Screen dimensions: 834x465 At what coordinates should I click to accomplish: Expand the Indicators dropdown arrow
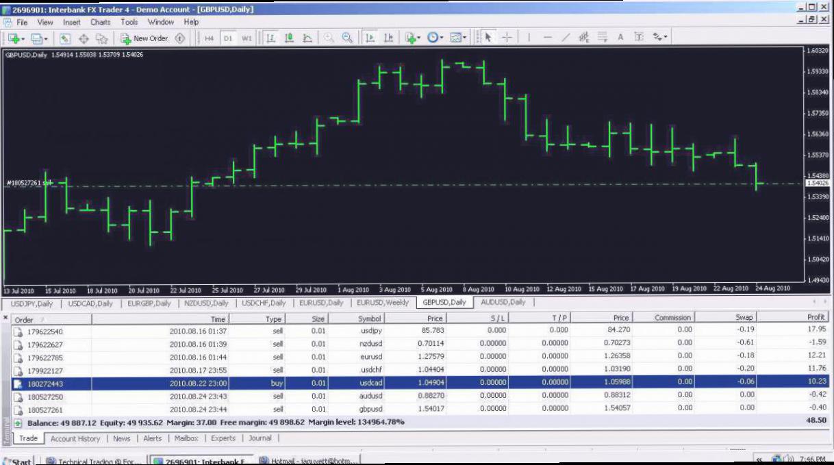click(419, 38)
